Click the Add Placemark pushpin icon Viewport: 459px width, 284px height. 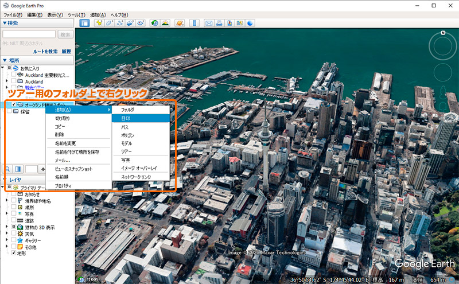tap(99, 23)
